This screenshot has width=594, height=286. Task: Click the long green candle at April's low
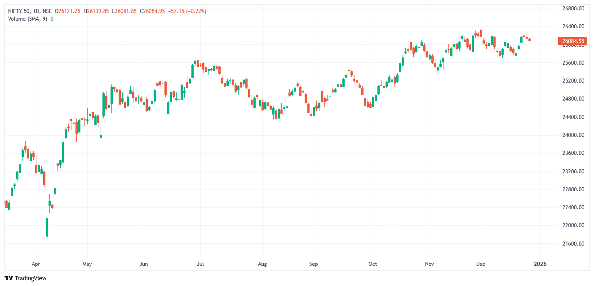[x=47, y=227]
